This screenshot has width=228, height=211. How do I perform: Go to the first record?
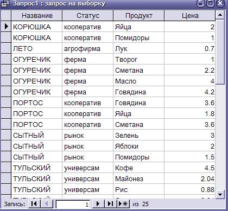pos(34,204)
